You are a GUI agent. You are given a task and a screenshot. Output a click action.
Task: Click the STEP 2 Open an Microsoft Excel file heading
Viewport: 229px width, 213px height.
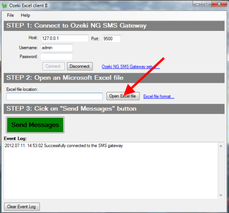(114, 78)
